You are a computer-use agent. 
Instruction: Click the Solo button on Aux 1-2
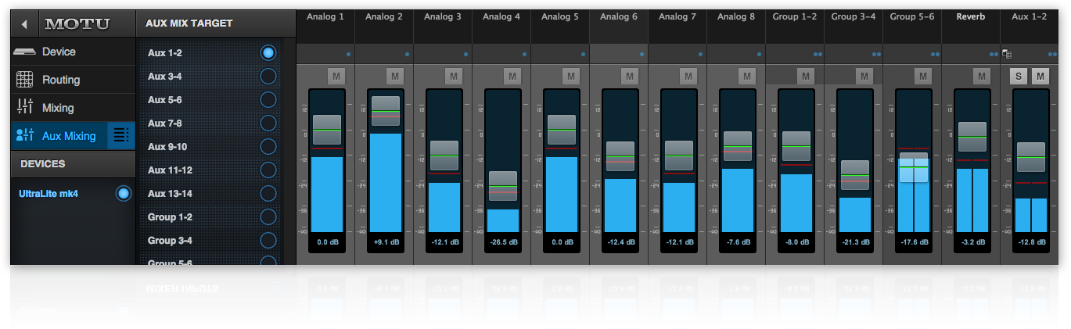(x=1019, y=76)
